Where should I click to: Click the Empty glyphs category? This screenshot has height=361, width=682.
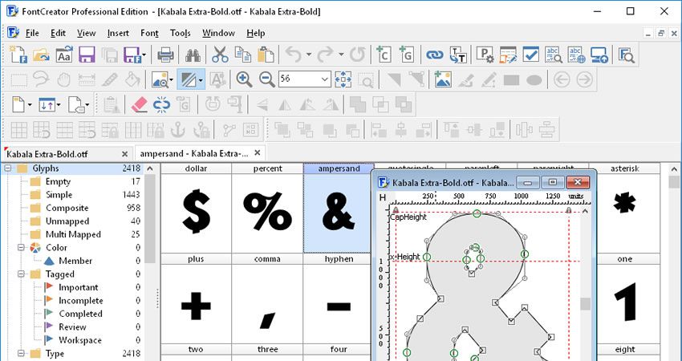[58, 181]
